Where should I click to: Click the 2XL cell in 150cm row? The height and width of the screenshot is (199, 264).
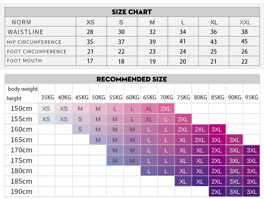point(166,108)
